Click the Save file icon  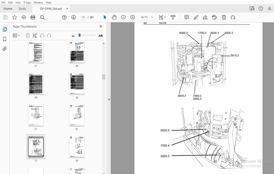tap(5, 17)
